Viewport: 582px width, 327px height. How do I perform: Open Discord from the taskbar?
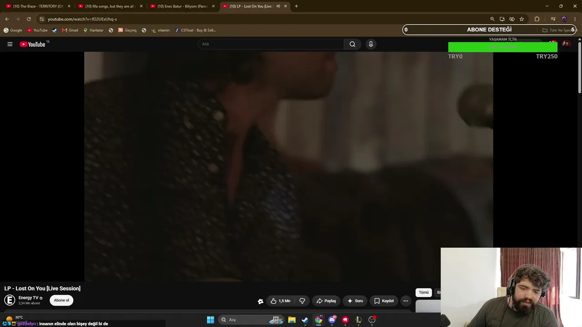tap(332, 320)
